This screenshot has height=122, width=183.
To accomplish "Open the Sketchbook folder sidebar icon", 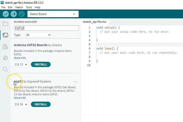I will [5, 24].
